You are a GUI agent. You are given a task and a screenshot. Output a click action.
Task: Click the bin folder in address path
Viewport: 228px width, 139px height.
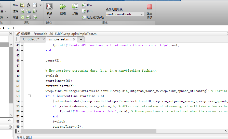coord(9,28)
